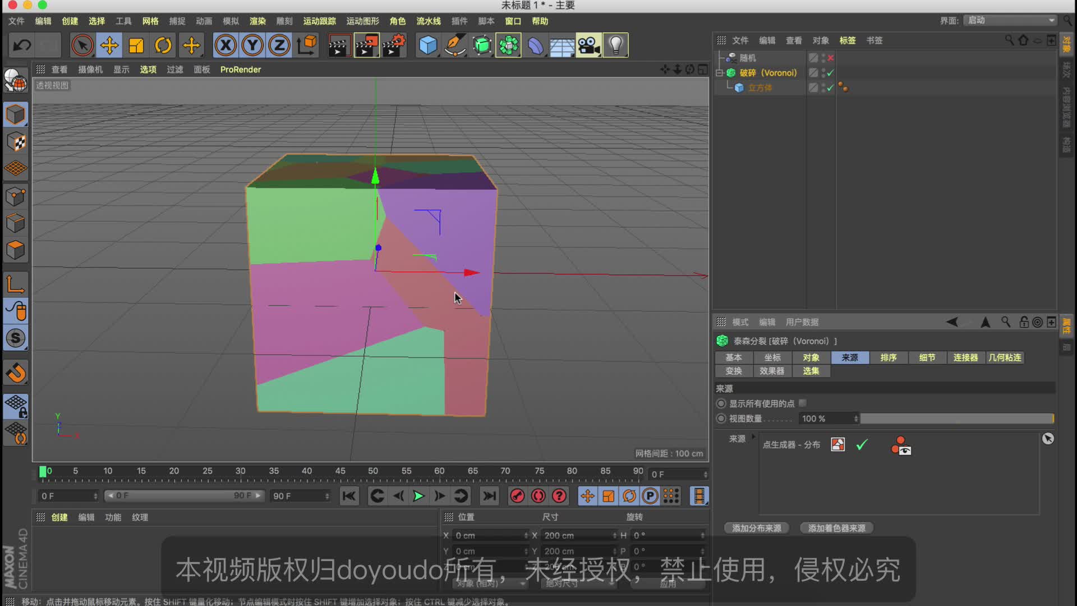Click the Pen/spline tool icon
The width and height of the screenshot is (1077, 606).
[x=454, y=45]
